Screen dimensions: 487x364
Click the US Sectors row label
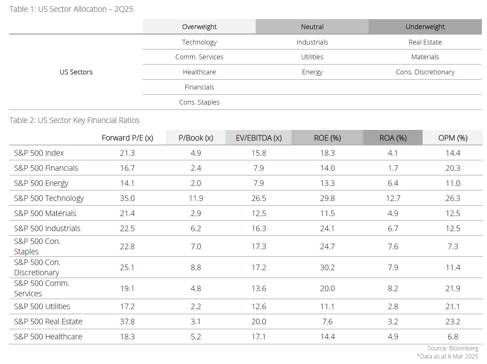tap(76, 72)
